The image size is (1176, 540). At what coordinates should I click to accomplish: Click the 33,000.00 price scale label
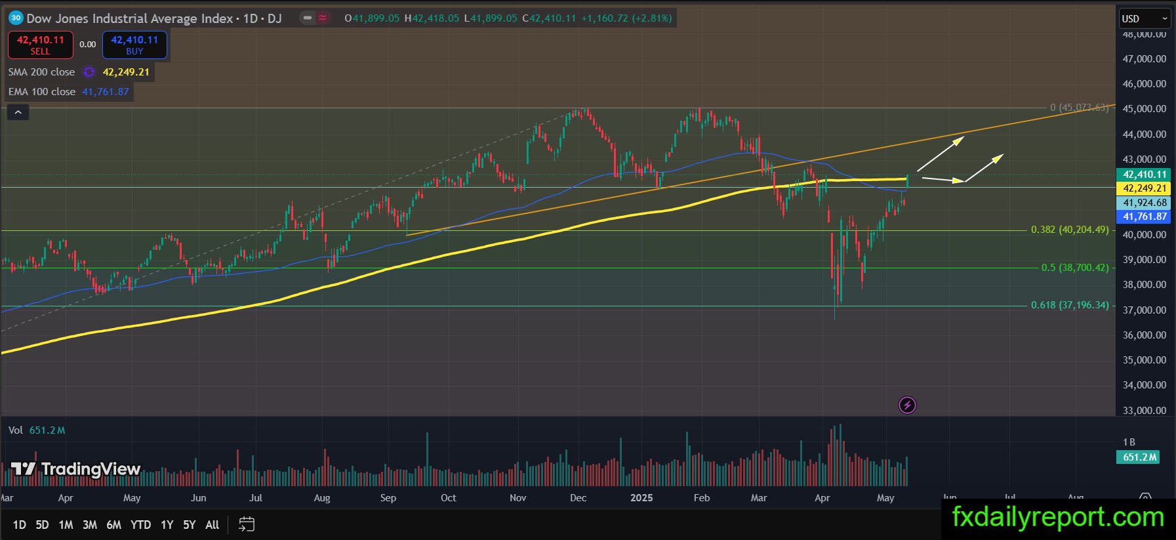tap(1145, 411)
